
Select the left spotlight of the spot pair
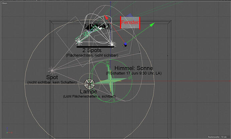pos(79,42)
